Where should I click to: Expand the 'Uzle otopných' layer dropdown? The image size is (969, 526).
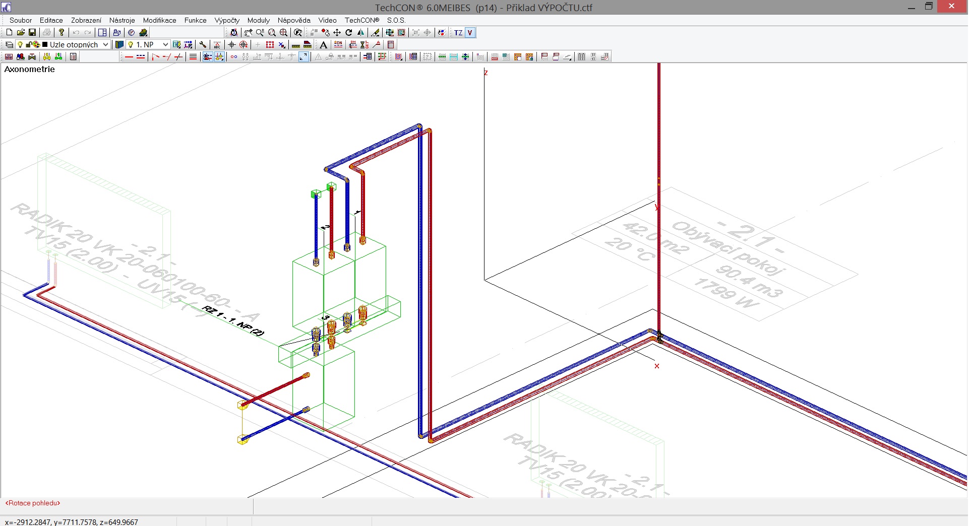(x=105, y=45)
